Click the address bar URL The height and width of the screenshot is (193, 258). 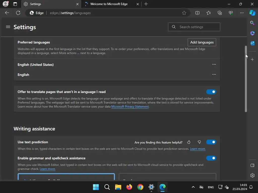click(x=70, y=13)
